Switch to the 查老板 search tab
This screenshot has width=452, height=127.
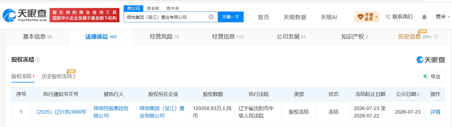[153, 8]
